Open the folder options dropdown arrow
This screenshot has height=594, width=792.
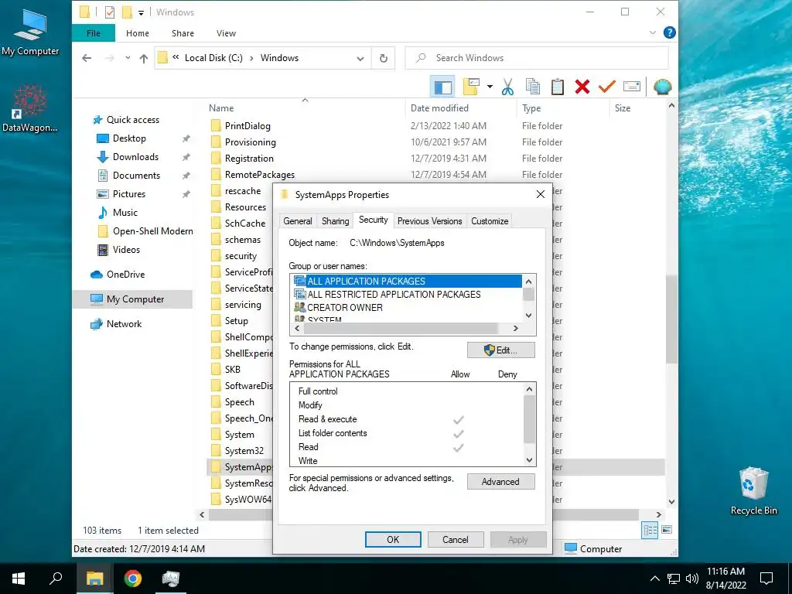coord(490,87)
